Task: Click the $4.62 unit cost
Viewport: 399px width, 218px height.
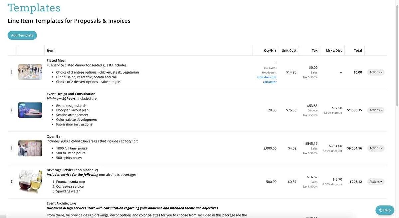Action: click(x=292, y=148)
